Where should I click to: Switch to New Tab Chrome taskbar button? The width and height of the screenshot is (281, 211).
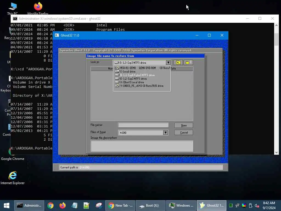[x=120, y=206]
